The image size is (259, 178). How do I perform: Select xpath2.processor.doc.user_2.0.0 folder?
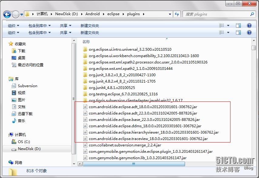148,62
